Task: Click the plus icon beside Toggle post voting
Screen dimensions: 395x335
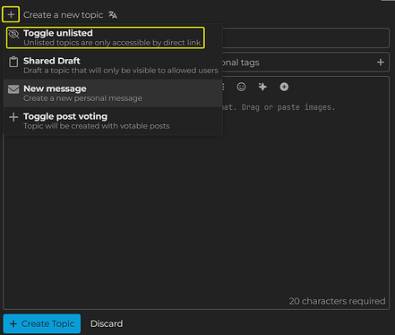Action: [x=13, y=117]
